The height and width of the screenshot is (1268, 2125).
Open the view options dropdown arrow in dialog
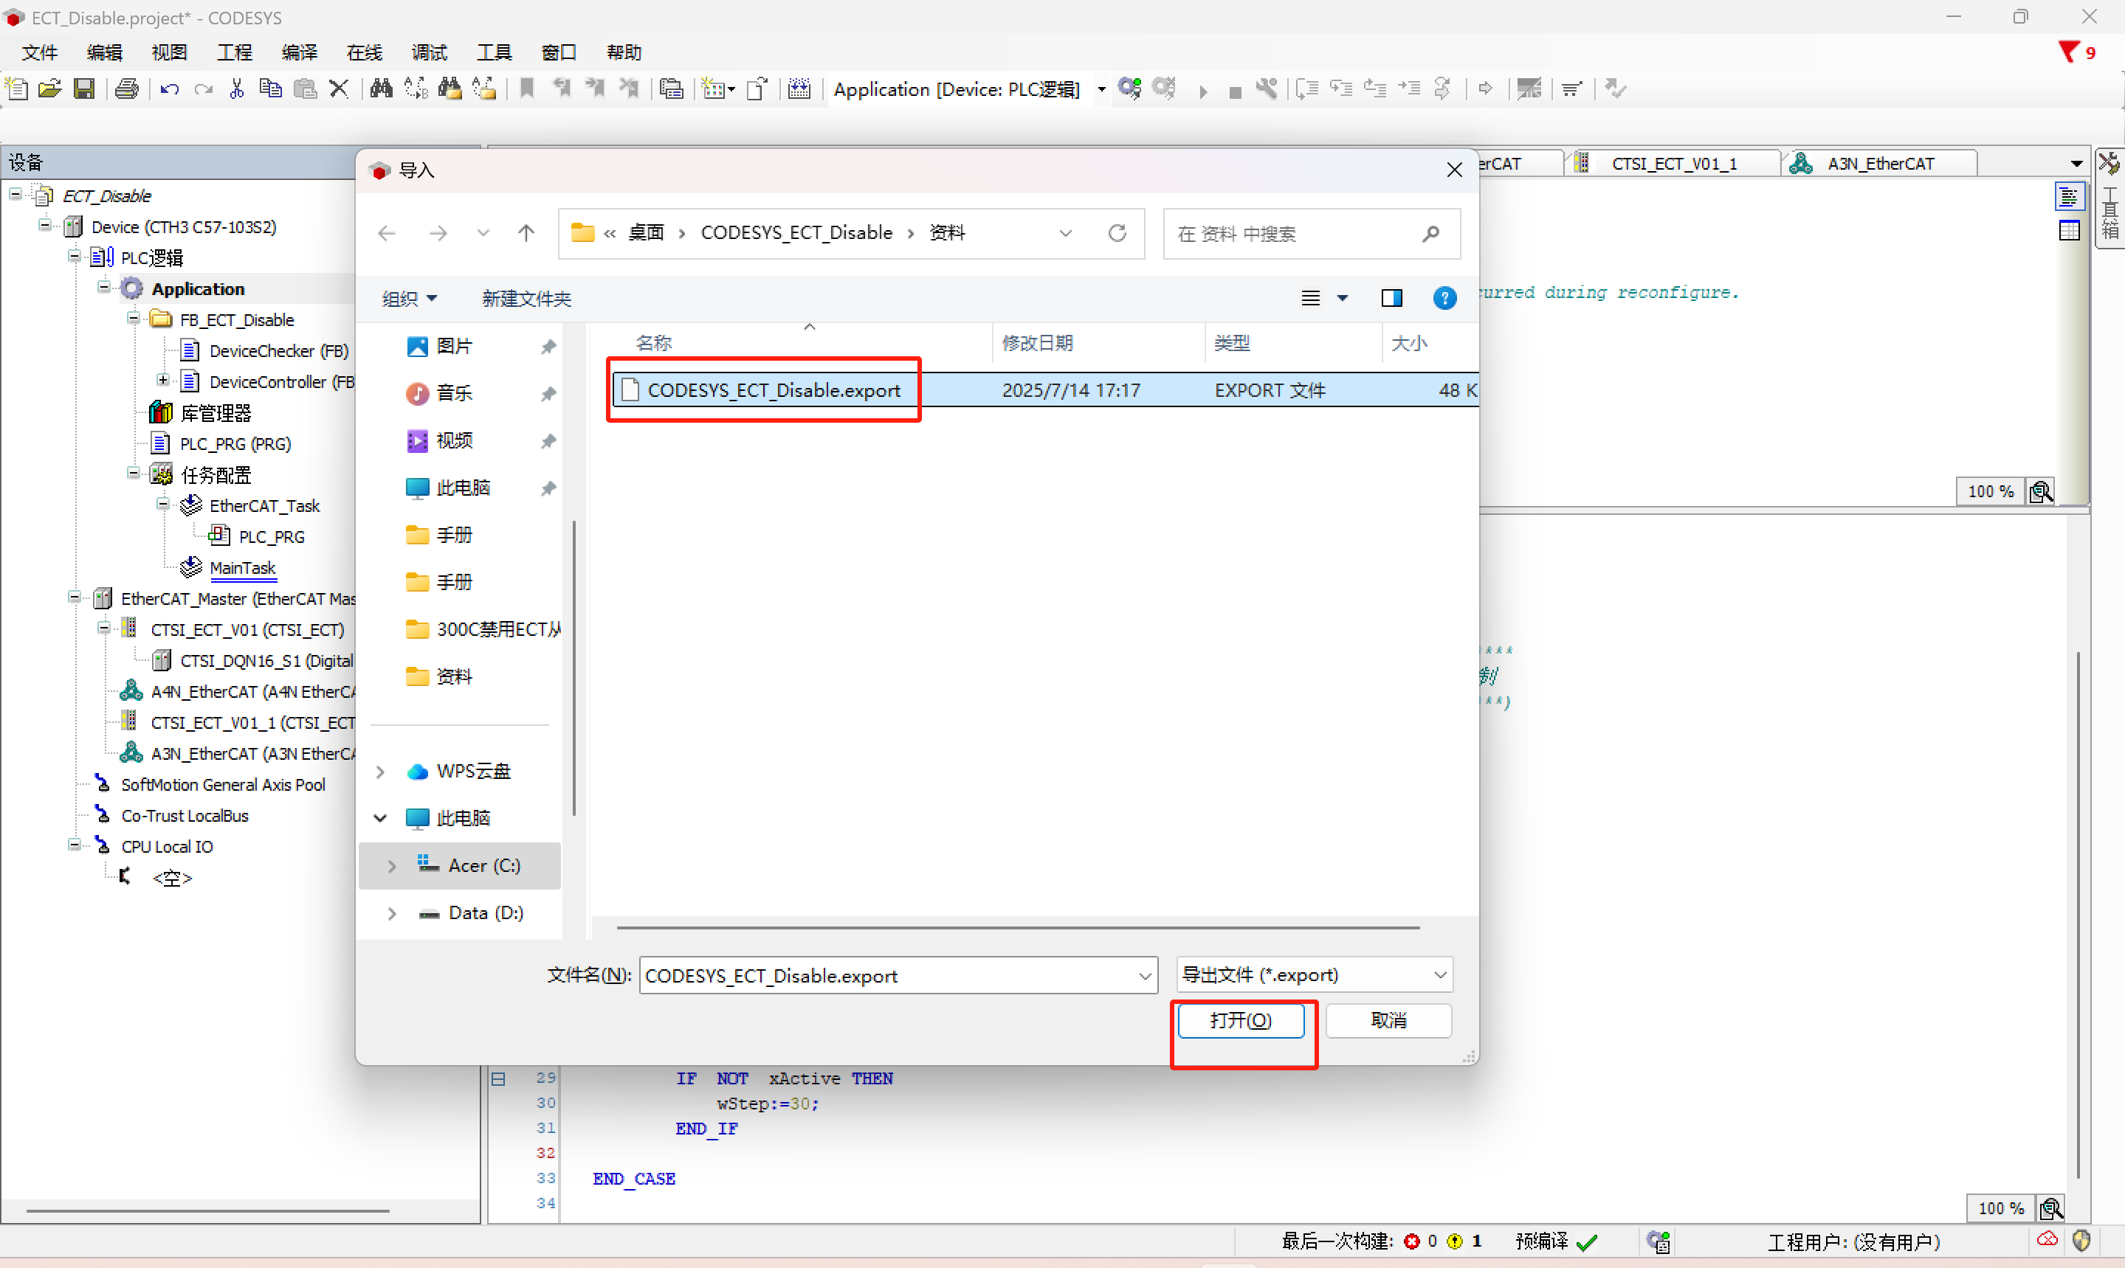[x=1343, y=298]
